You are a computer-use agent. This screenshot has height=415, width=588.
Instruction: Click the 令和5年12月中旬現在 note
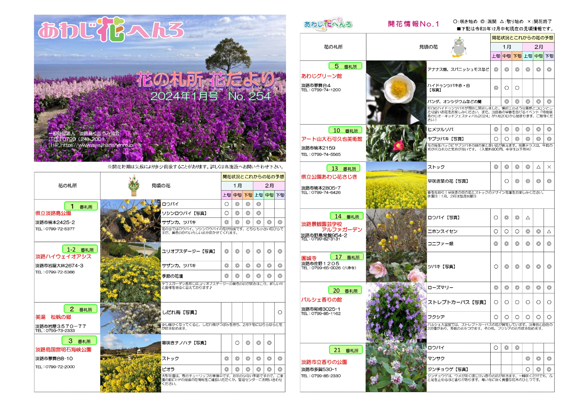(505, 29)
